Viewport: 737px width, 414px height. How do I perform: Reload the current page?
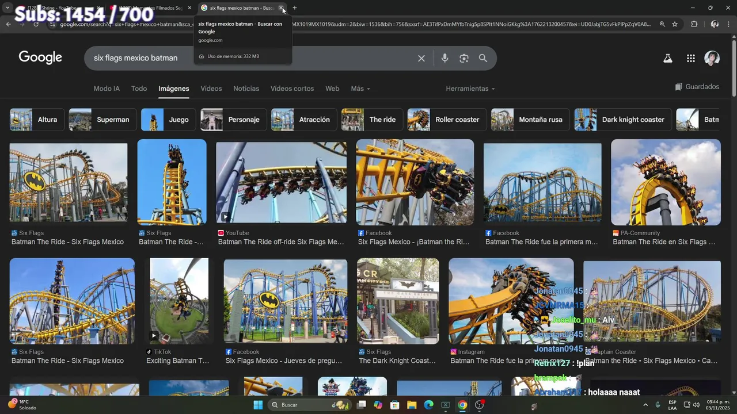(36, 24)
